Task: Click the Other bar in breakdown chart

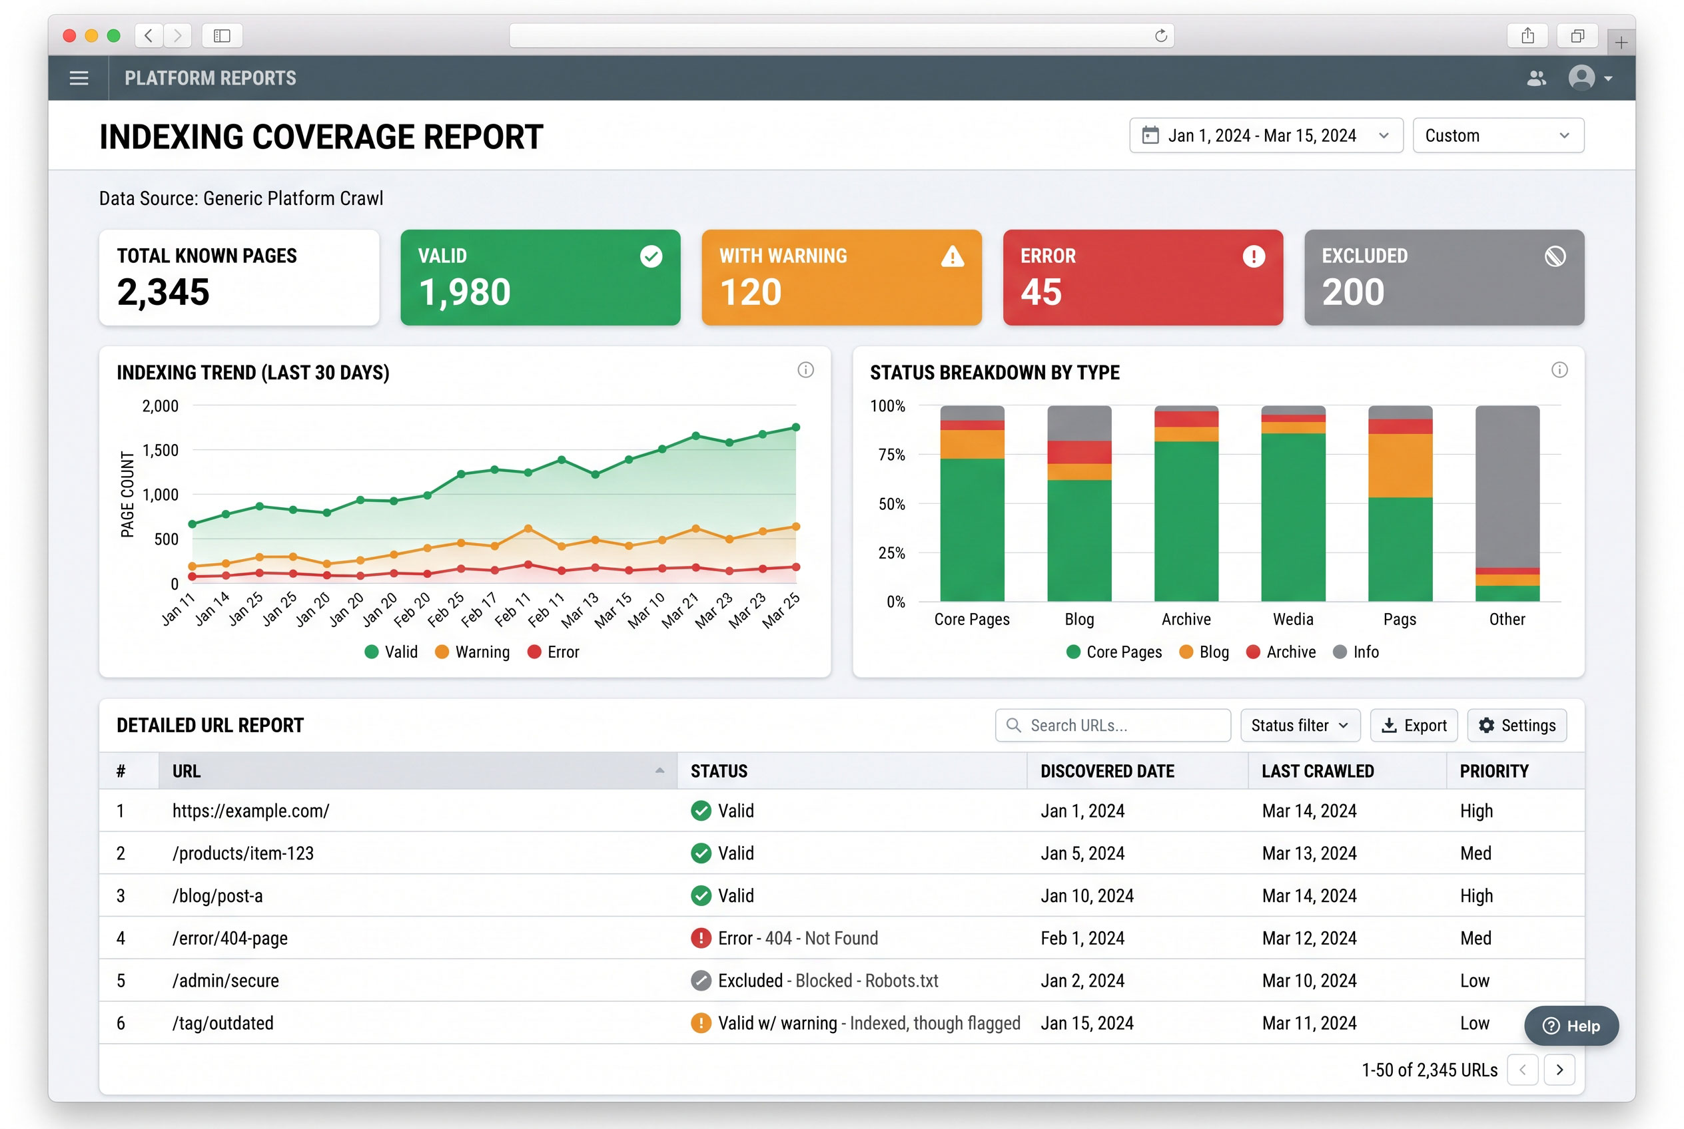Action: click(1507, 503)
